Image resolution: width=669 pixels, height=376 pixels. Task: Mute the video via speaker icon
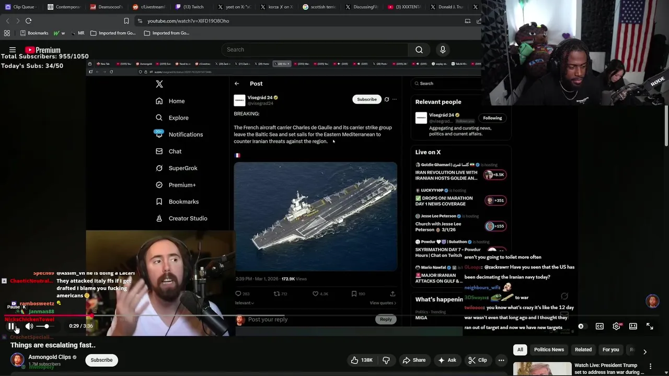click(29, 326)
